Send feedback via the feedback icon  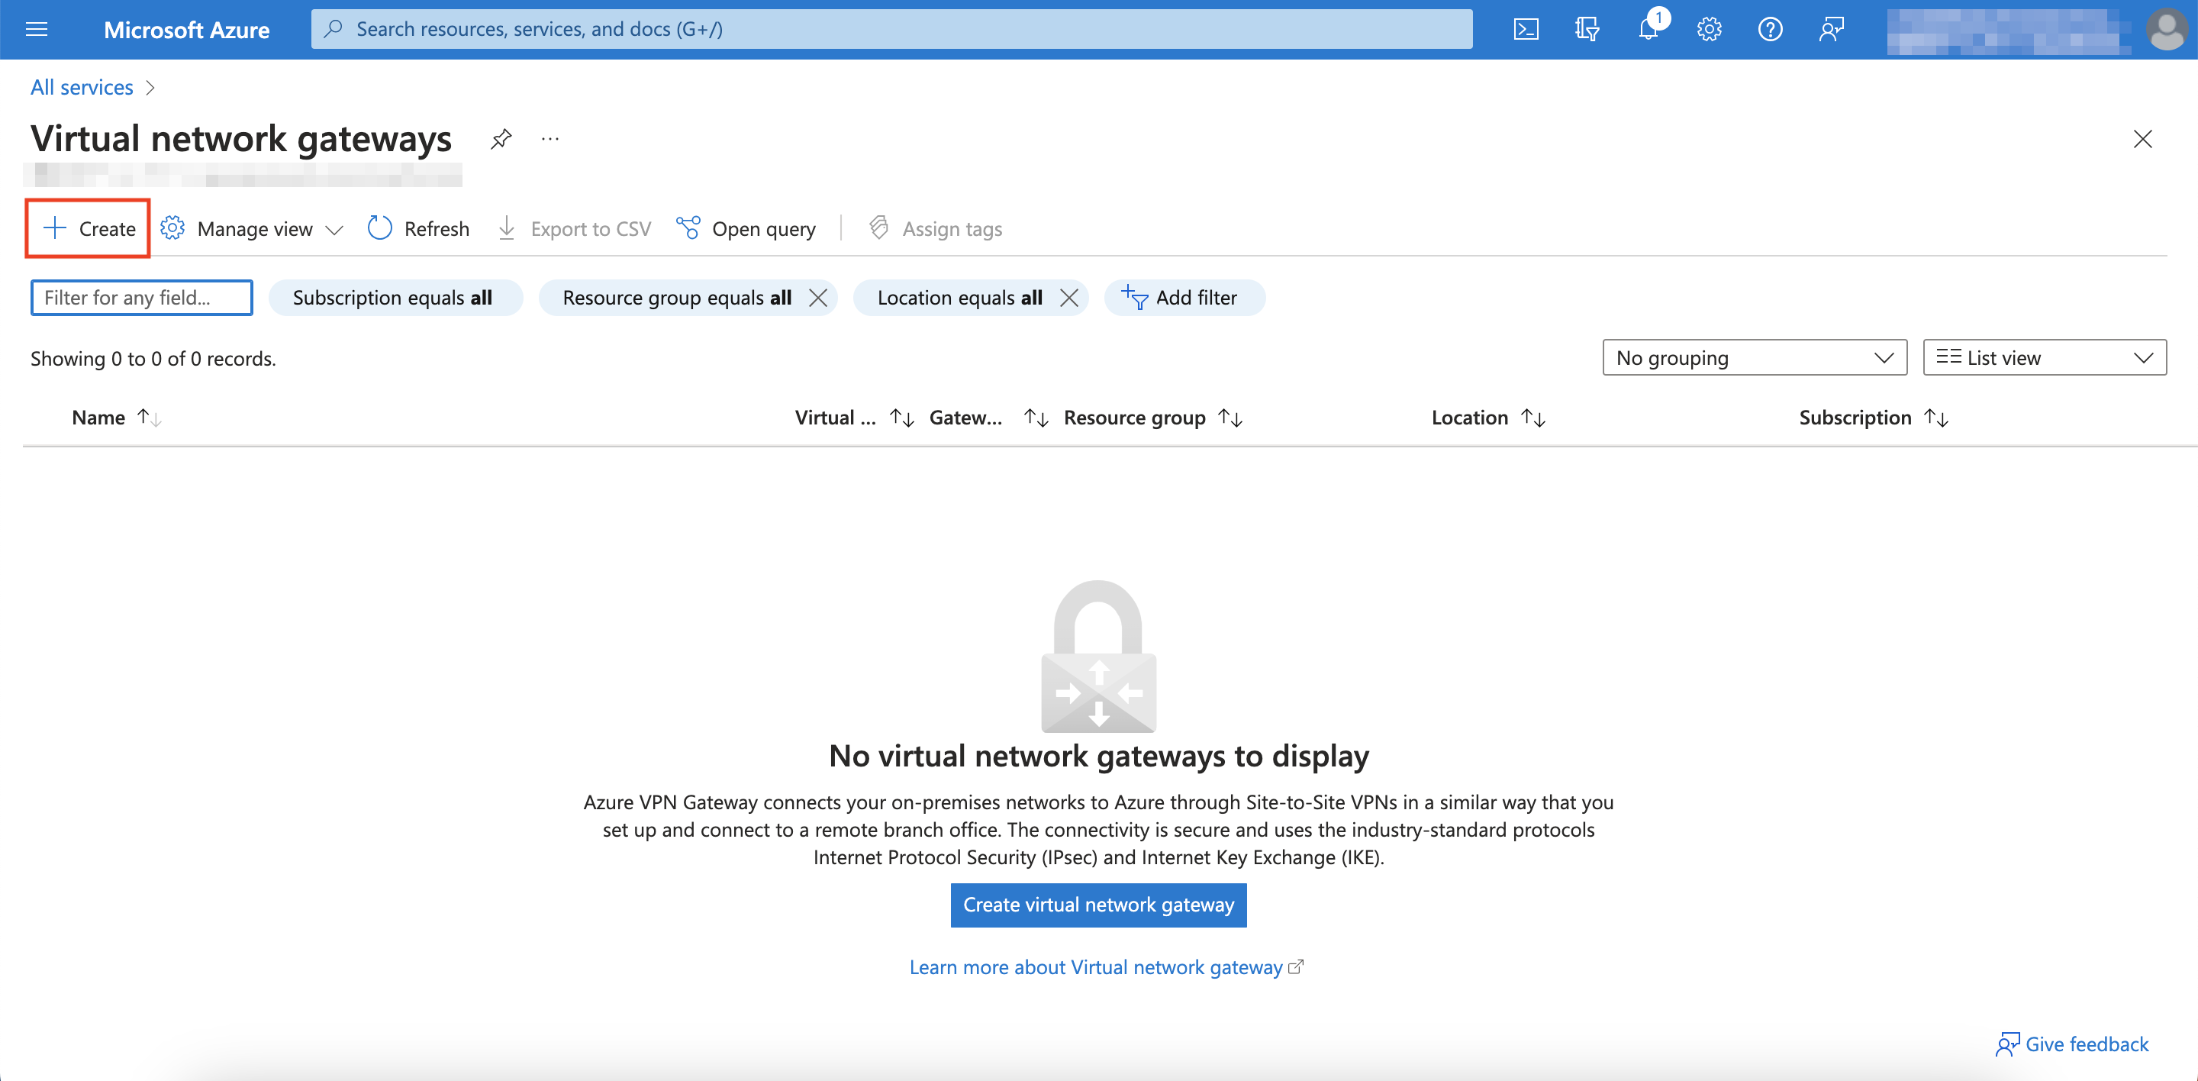pyautogui.click(x=1831, y=28)
